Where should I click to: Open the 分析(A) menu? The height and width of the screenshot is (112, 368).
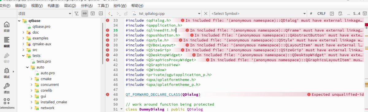point(87,6)
